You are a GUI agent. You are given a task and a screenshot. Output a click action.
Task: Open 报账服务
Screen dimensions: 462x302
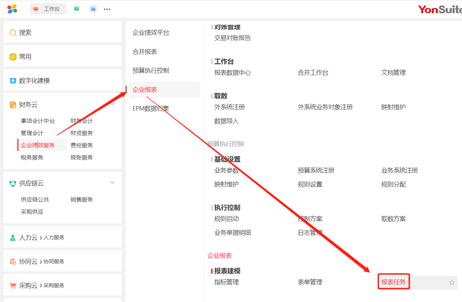(82, 158)
